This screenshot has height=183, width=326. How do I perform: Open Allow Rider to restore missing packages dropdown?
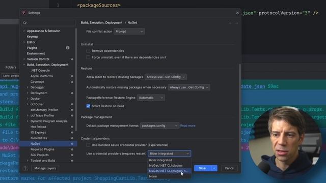coord(166,77)
